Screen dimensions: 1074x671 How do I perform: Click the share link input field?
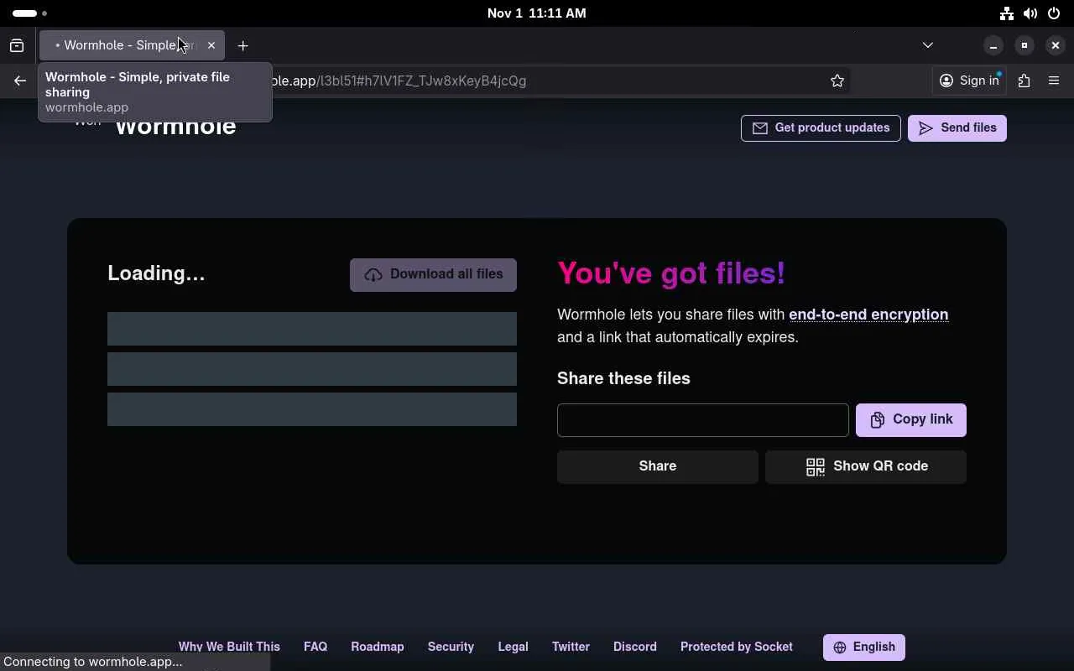(703, 420)
